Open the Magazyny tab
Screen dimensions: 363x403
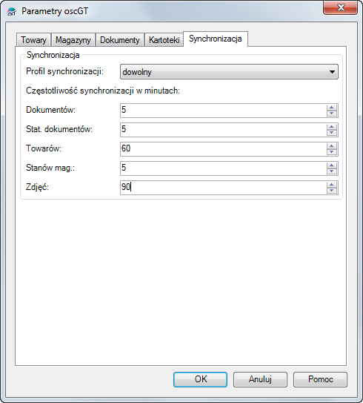pos(73,40)
